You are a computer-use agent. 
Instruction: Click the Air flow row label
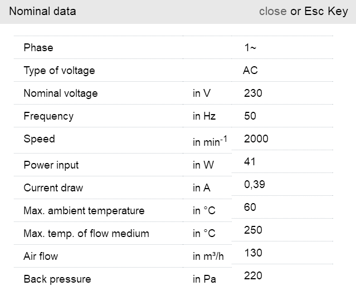point(41,256)
